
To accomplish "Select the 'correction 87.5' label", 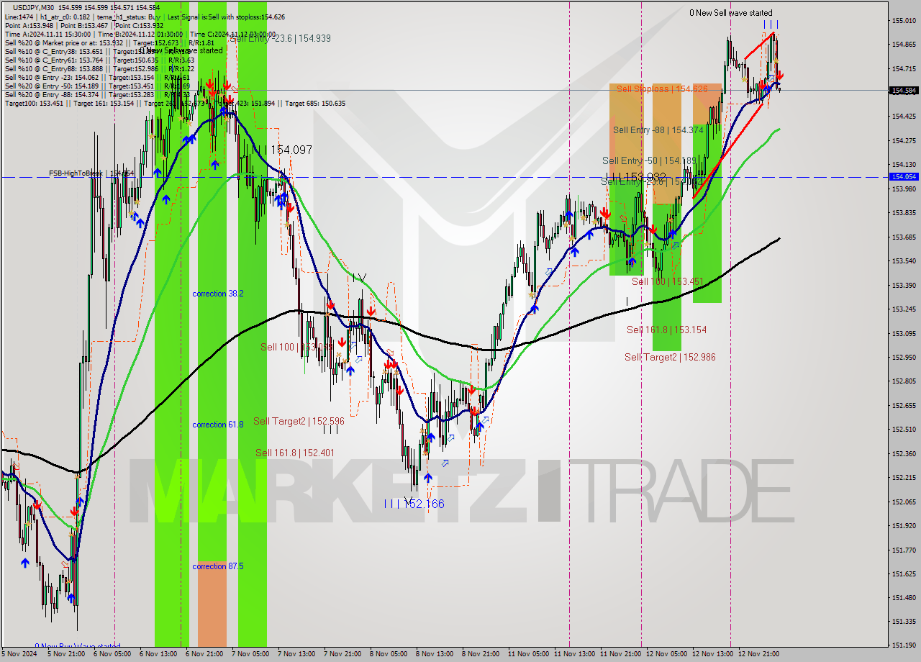I will (218, 566).
